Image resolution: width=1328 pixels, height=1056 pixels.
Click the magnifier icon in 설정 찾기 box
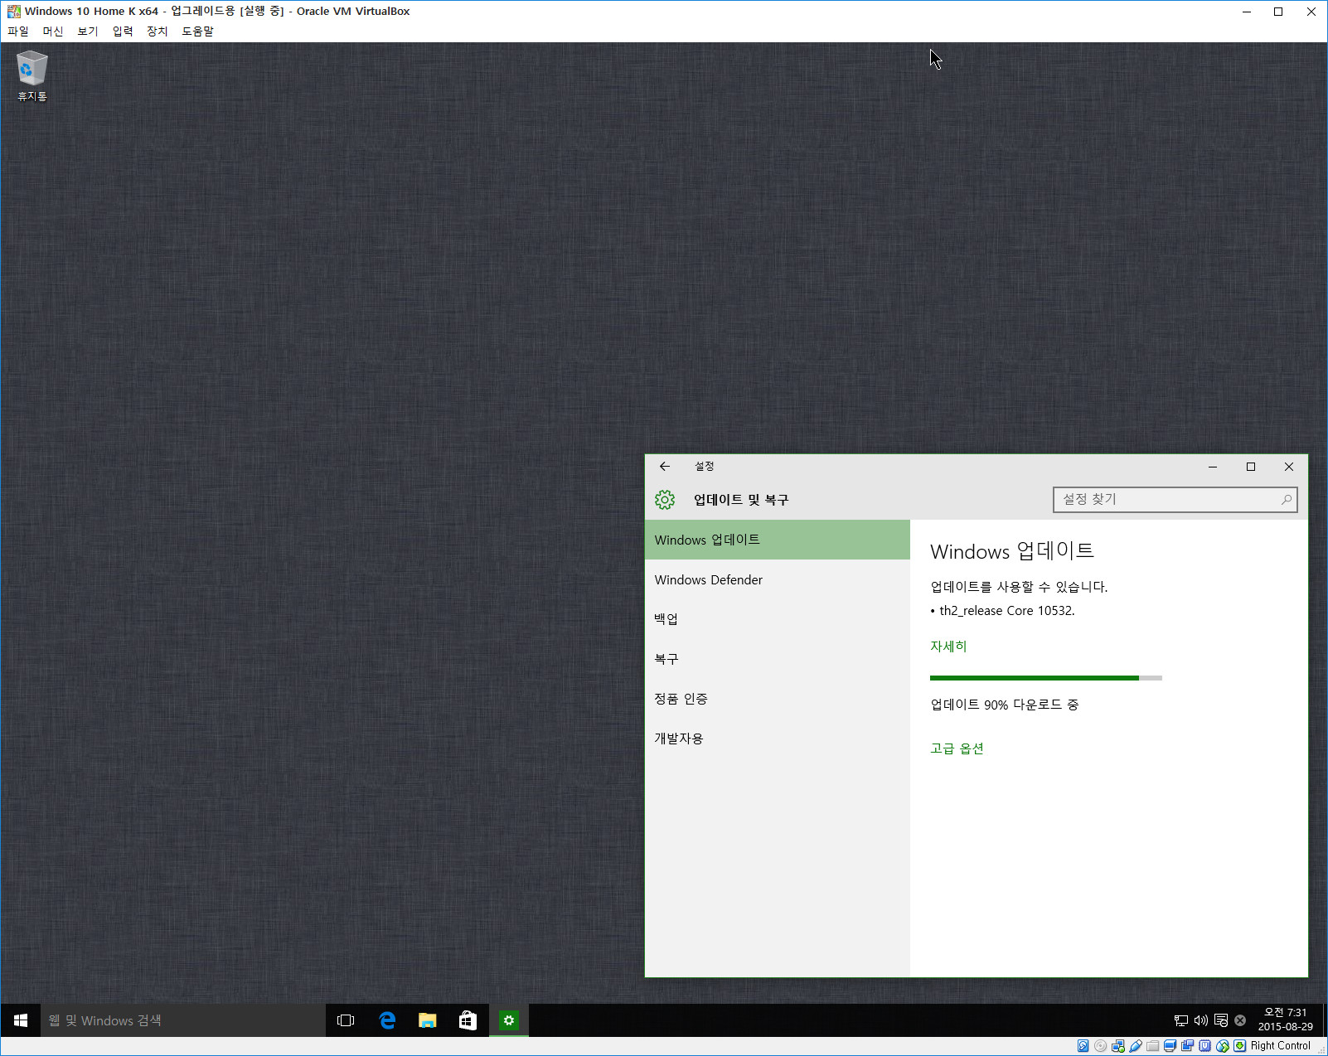[1287, 500]
